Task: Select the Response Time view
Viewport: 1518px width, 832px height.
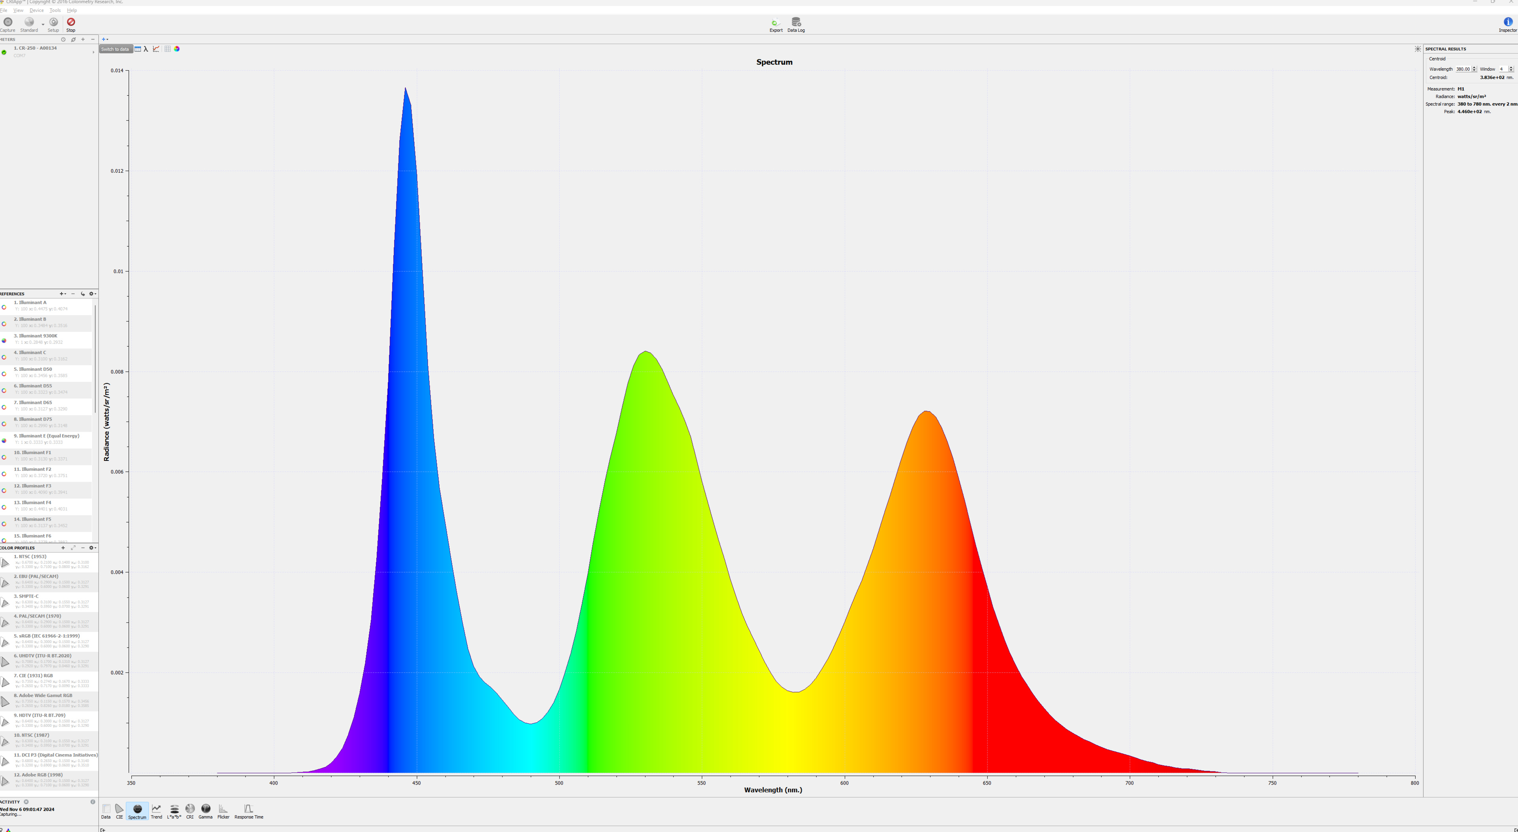Action: (x=248, y=811)
